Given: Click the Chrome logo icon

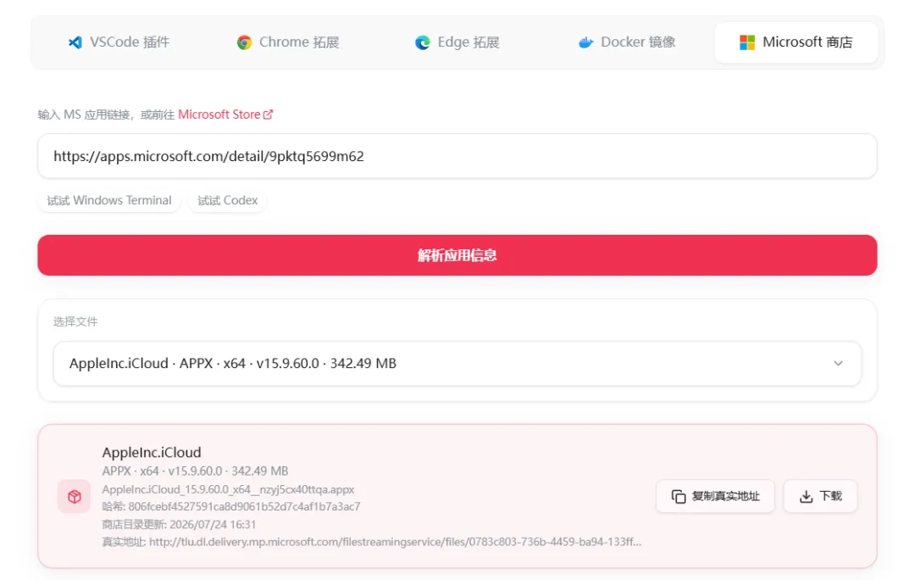Looking at the screenshot, I should (x=244, y=42).
